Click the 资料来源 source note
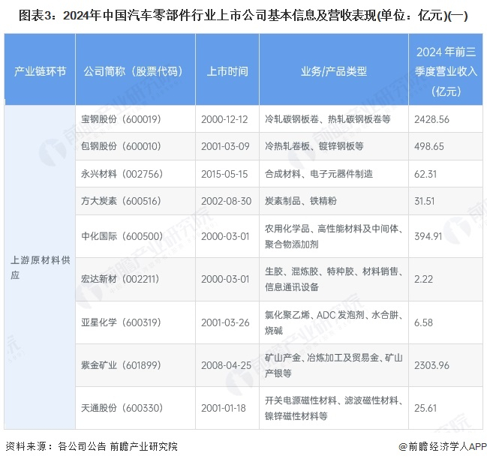This screenshot has width=487, height=462. coord(92,446)
